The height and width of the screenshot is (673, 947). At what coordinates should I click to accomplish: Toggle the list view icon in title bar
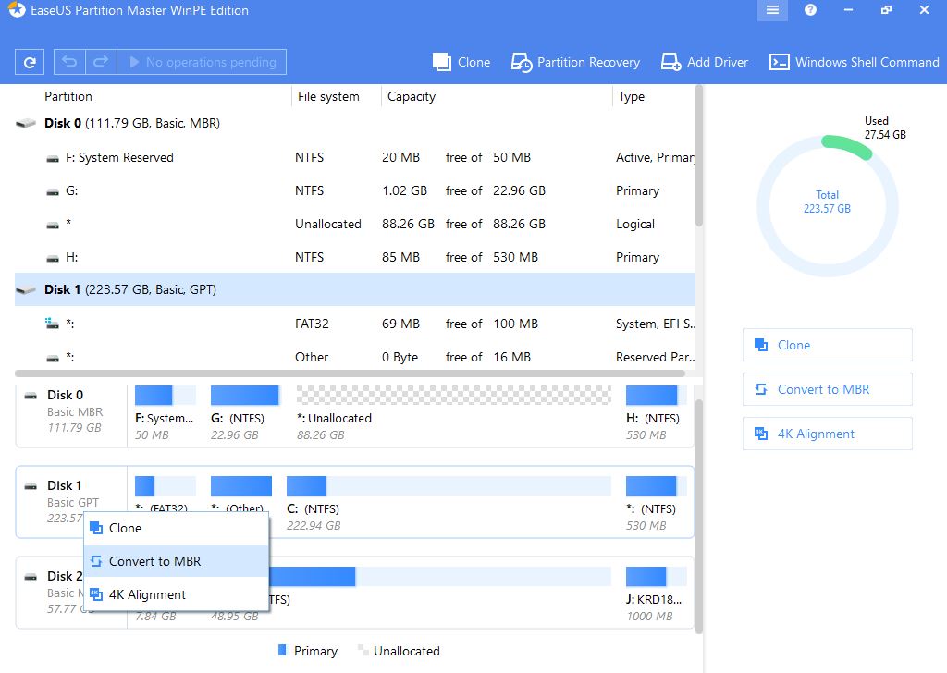pos(772,11)
